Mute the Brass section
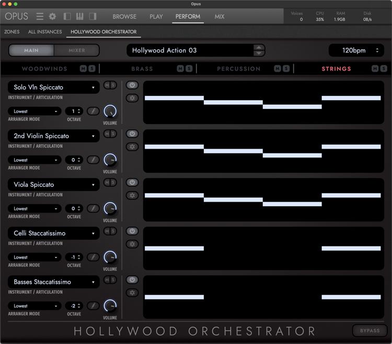The image size is (392, 344). pos(180,69)
